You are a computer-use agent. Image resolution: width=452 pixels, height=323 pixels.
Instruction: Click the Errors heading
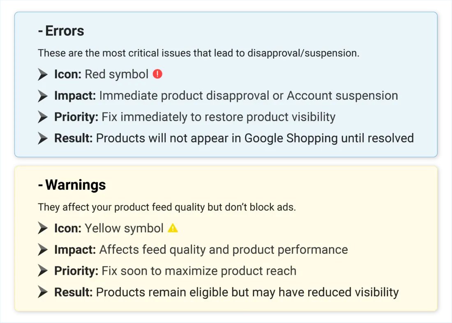pyautogui.click(x=65, y=31)
